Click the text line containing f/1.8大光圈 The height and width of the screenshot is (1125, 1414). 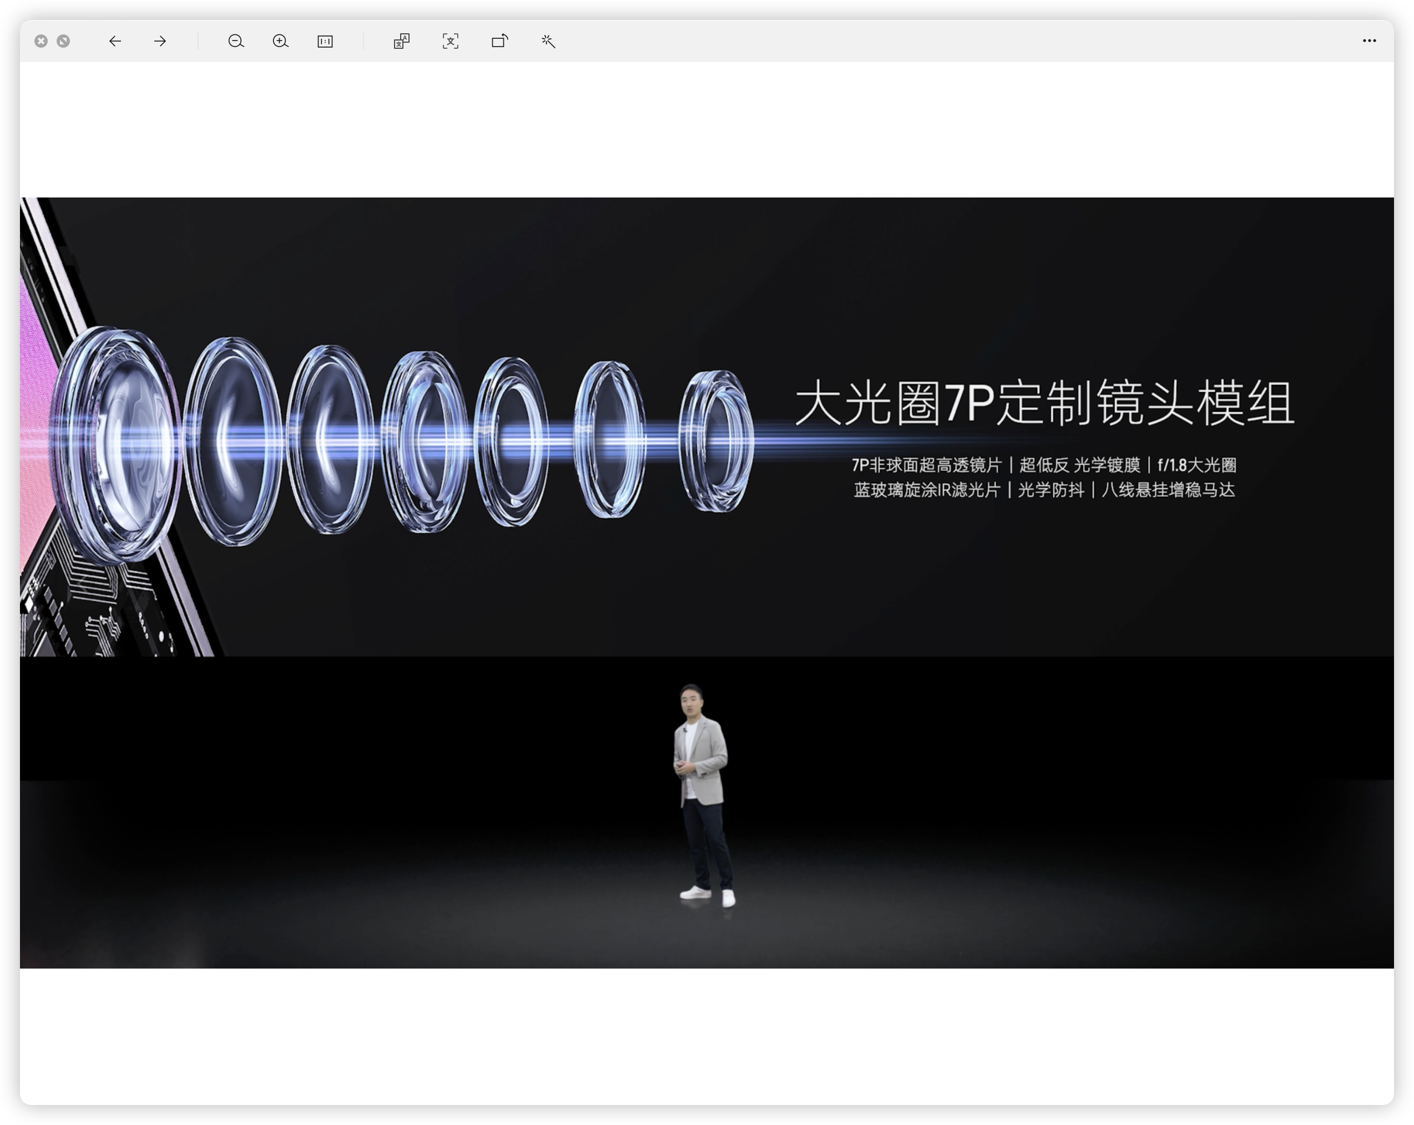(1044, 465)
